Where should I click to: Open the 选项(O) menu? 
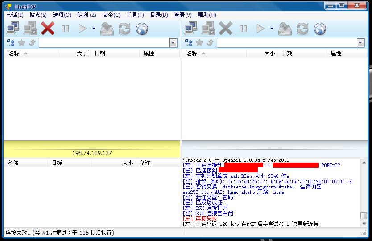62,15
